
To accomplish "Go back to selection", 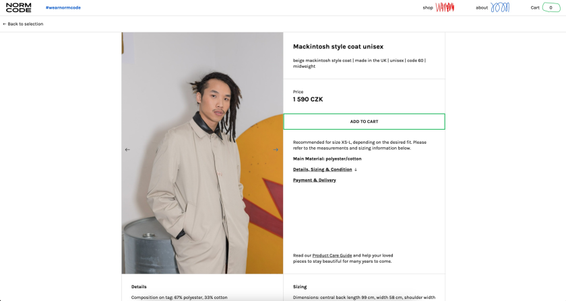I will click(23, 24).
